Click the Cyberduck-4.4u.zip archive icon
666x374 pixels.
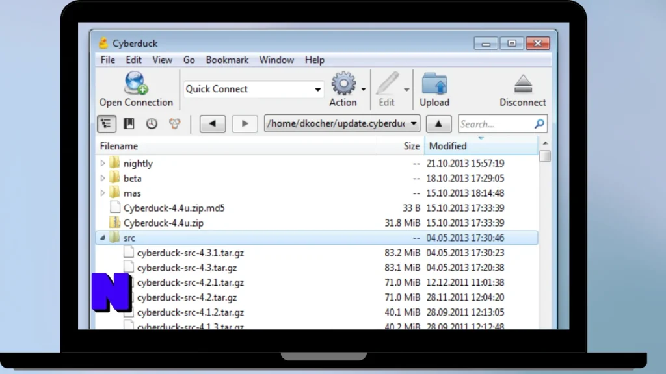point(114,222)
